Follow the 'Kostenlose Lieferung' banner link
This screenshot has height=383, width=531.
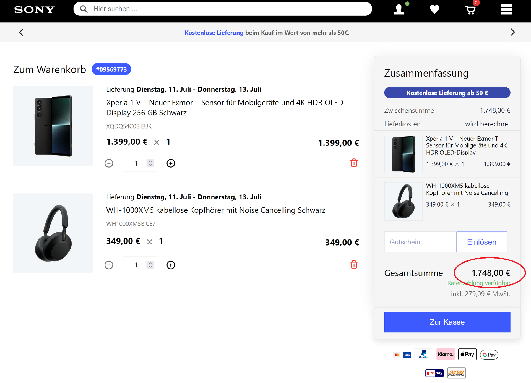(x=214, y=33)
